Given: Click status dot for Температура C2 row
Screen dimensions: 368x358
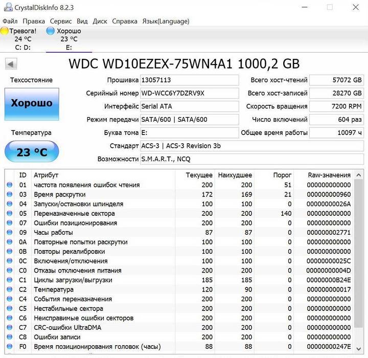Looking at the screenshot, I should pyautogui.click(x=10, y=289).
